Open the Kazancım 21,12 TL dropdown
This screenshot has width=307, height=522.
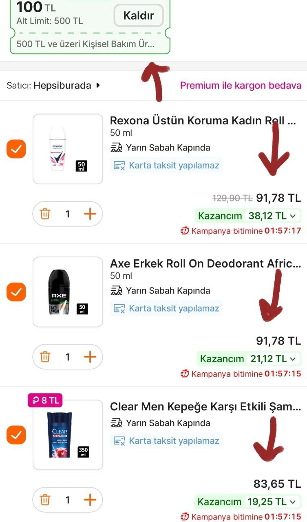click(x=248, y=358)
